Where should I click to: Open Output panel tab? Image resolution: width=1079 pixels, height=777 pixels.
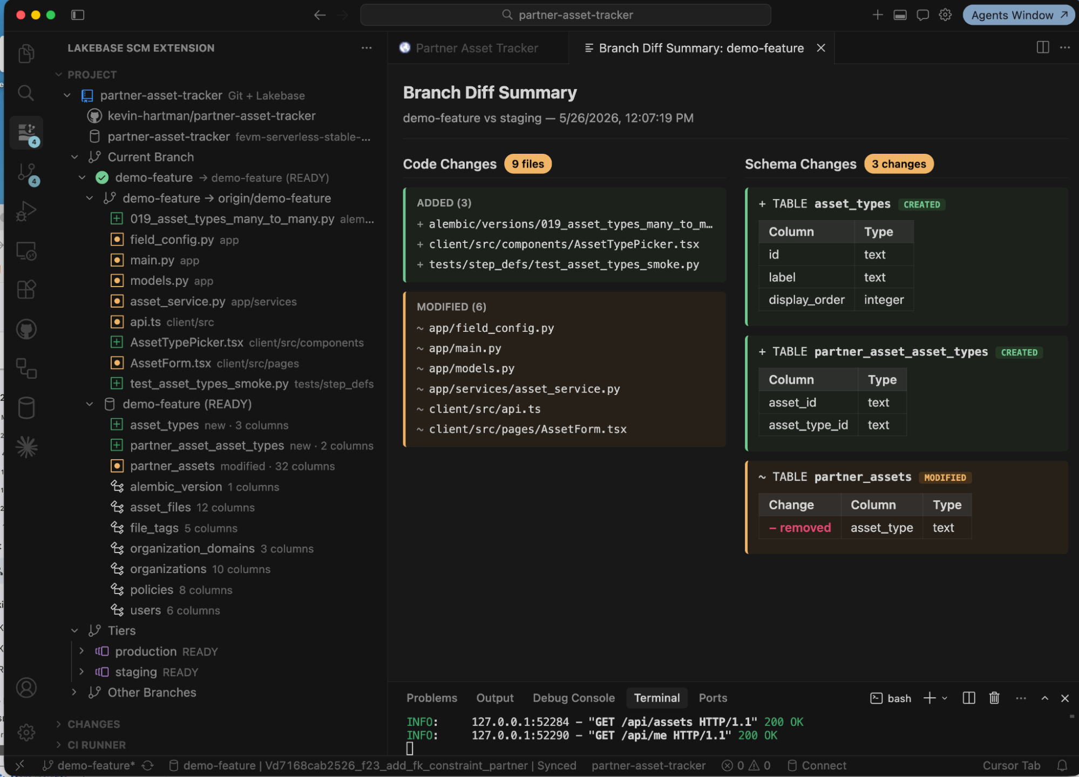point(494,698)
